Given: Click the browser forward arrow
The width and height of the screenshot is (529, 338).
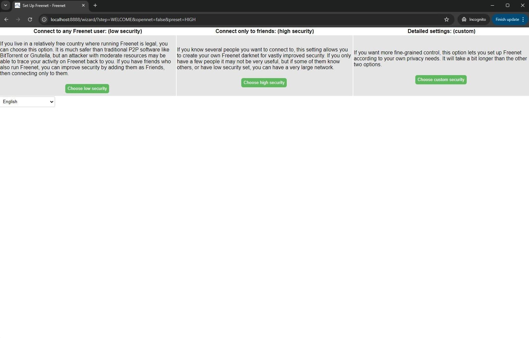Looking at the screenshot, I should coord(18,19).
